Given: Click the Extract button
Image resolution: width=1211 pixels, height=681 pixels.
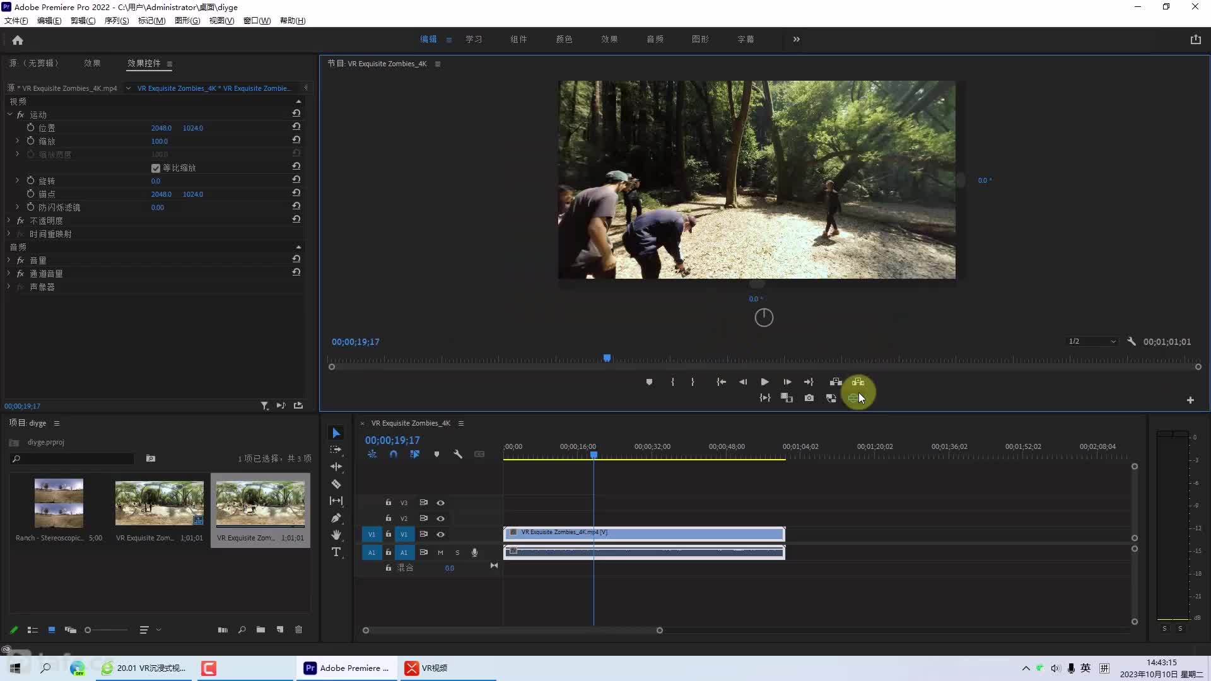Looking at the screenshot, I should pyautogui.click(x=858, y=381).
